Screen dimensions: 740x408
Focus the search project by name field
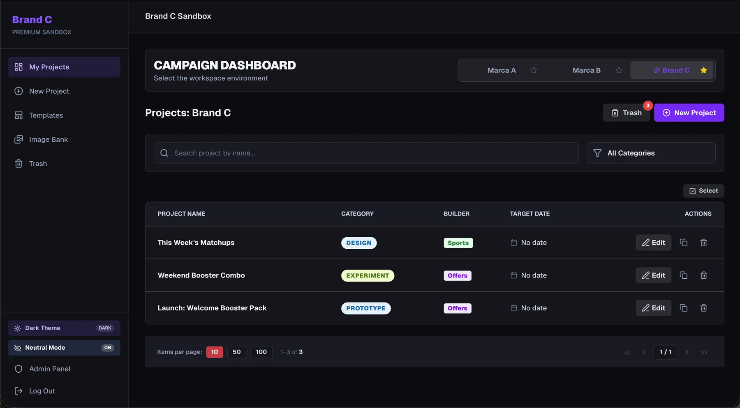[366, 153]
